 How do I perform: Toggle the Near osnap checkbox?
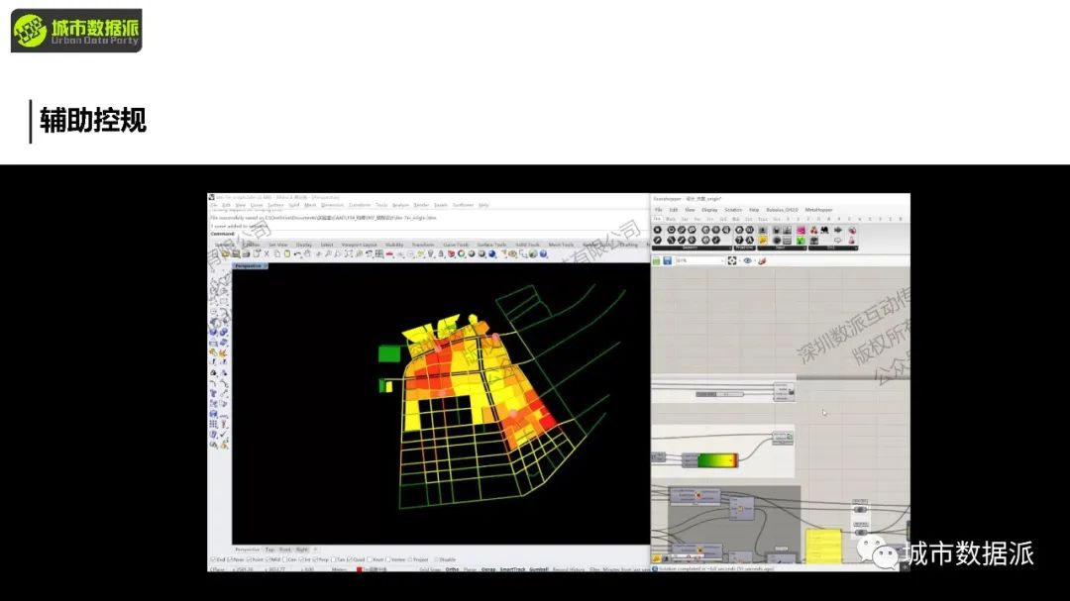[230, 559]
